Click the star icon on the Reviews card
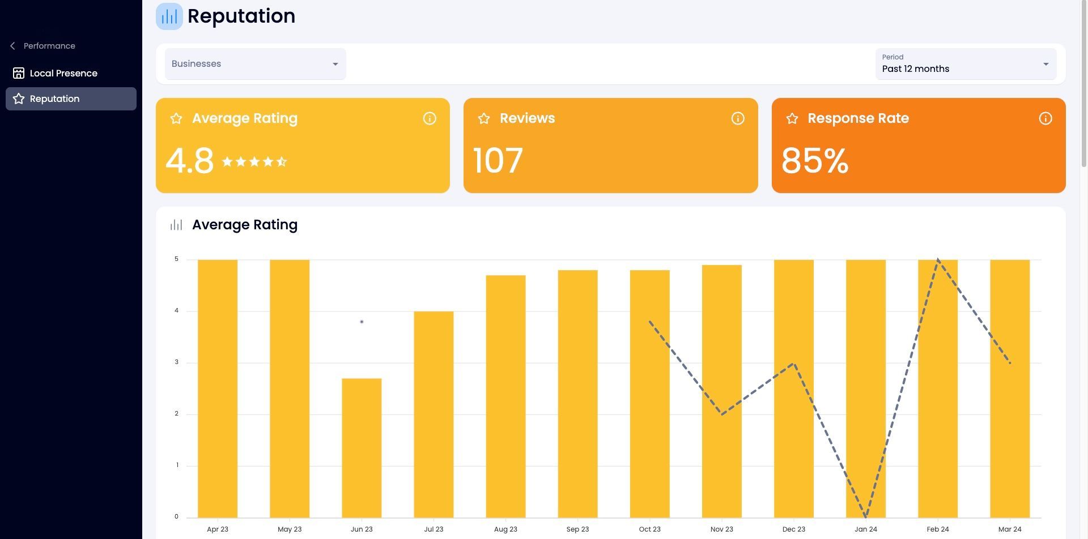Screen dimensions: 1088x539 coord(484,118)
